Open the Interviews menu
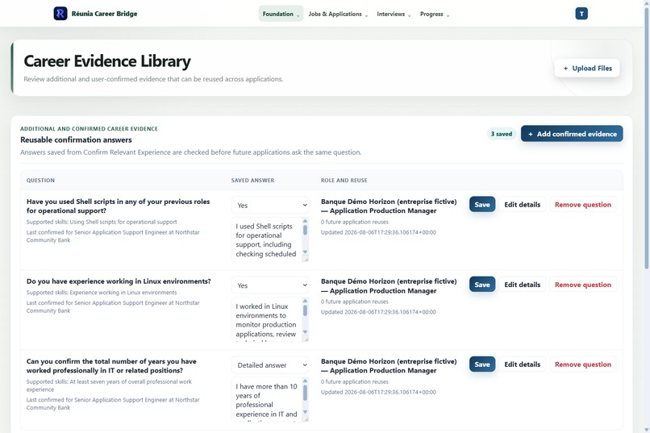 394,14
